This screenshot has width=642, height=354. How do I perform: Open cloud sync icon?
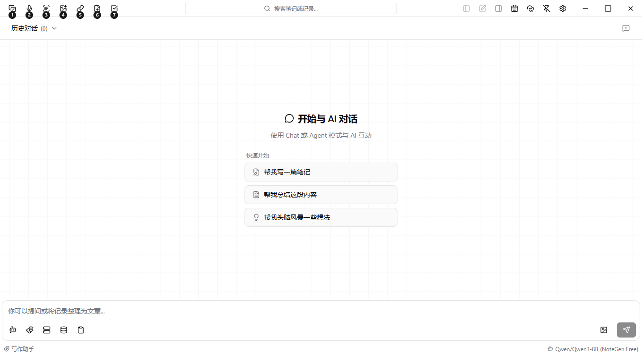[531, 8]
